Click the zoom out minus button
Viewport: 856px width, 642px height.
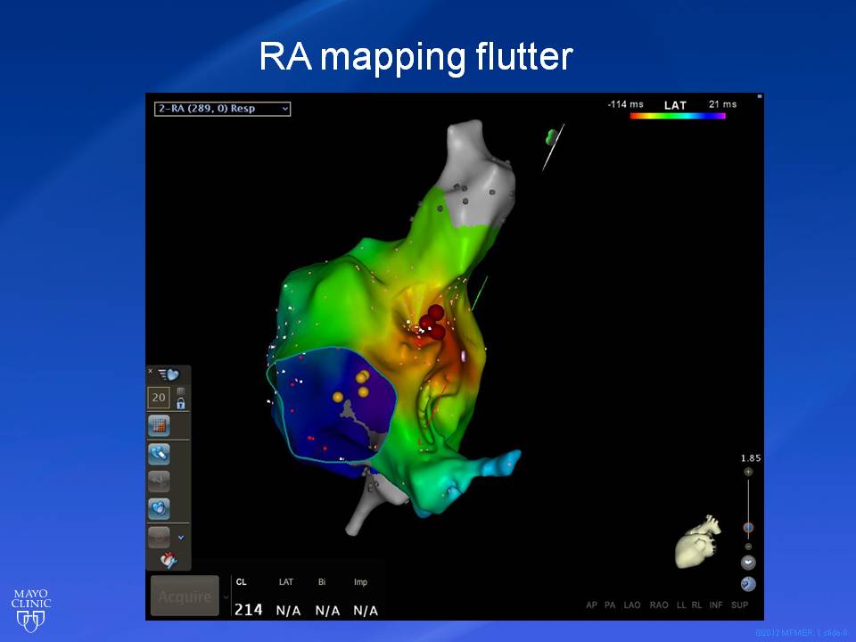pos(748,546)
